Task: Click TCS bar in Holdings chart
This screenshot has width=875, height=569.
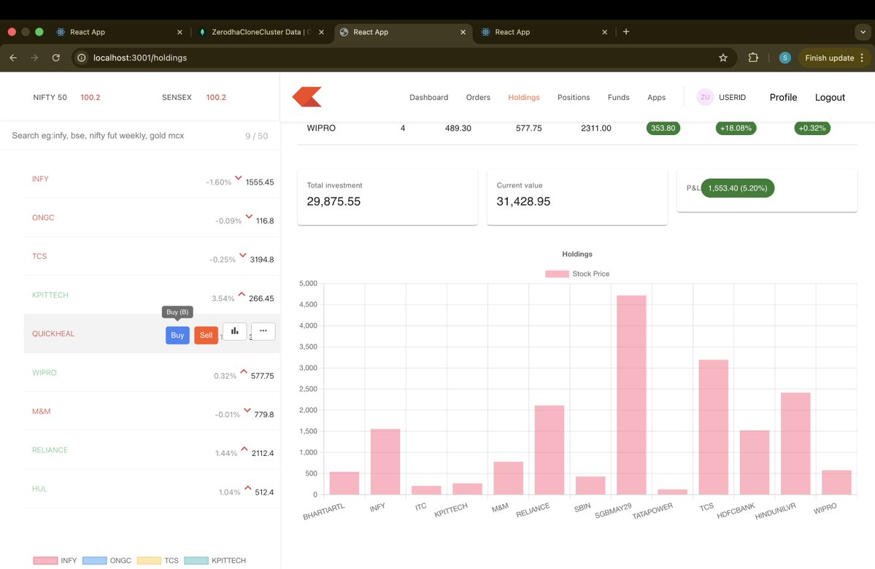Action: 713,427
